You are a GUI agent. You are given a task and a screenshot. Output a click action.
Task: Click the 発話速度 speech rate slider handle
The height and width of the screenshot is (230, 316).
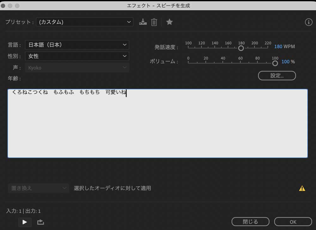pyautogui.click(x=241, y=48)
